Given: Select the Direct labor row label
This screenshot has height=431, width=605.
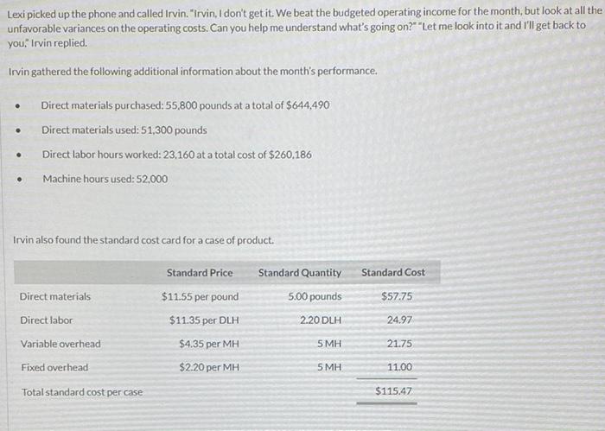Looking at the screenshot, I should pyautogui.click(x=47, y=320).
